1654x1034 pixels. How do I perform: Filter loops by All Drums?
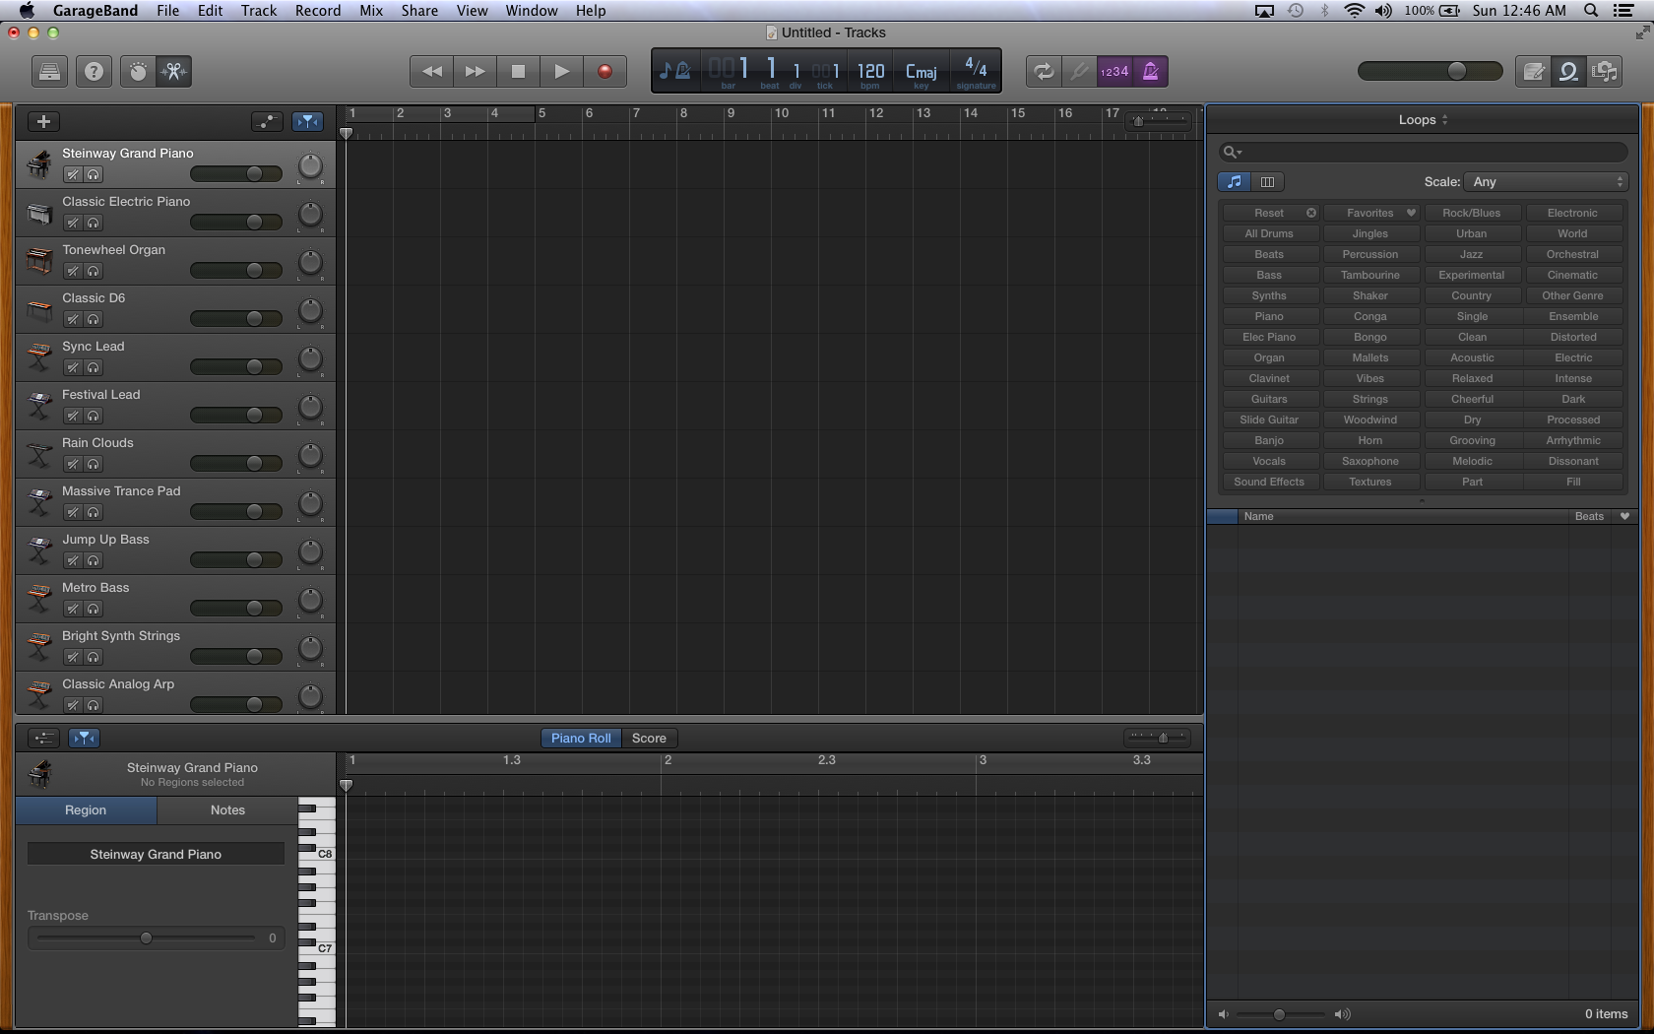[x=1269, y=233]
